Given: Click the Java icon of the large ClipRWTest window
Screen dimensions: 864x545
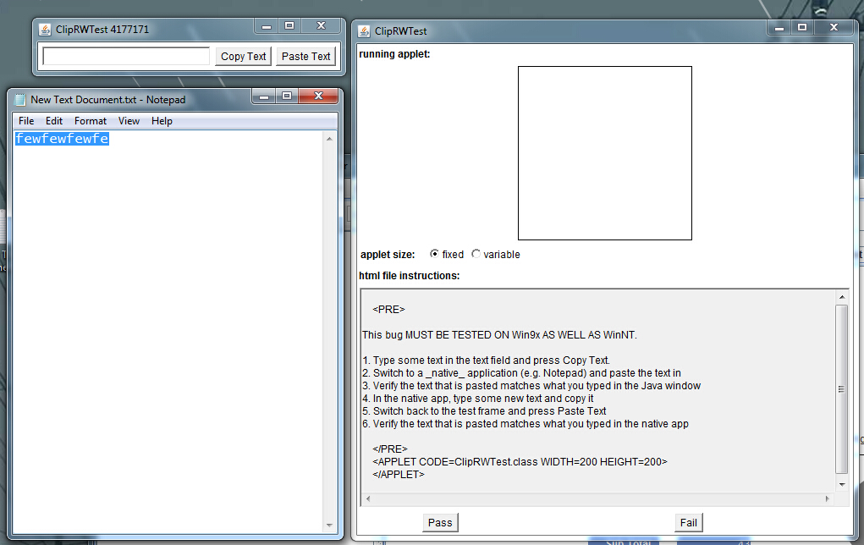Looking at the screenshot, I should pyautogui.click(x=364, y=31).
